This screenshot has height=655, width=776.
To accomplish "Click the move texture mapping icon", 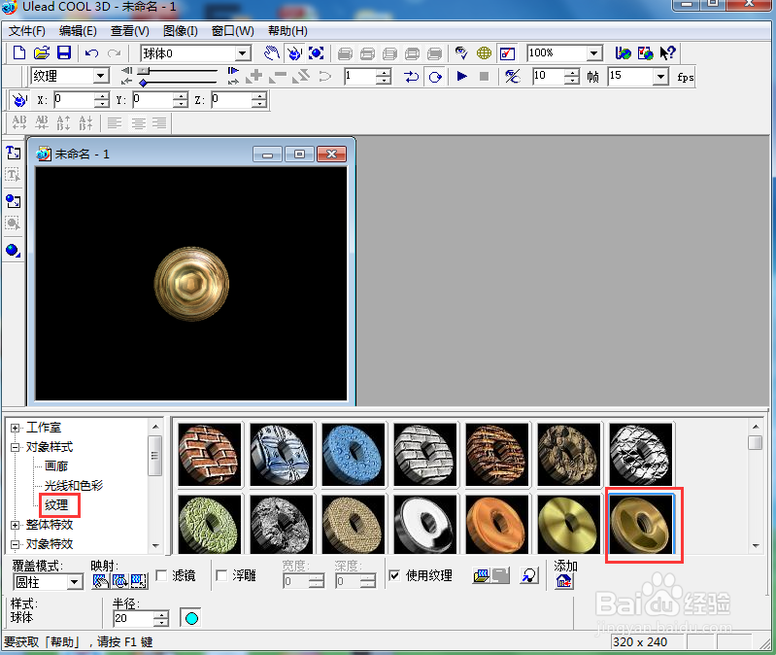I will (100, 580).
